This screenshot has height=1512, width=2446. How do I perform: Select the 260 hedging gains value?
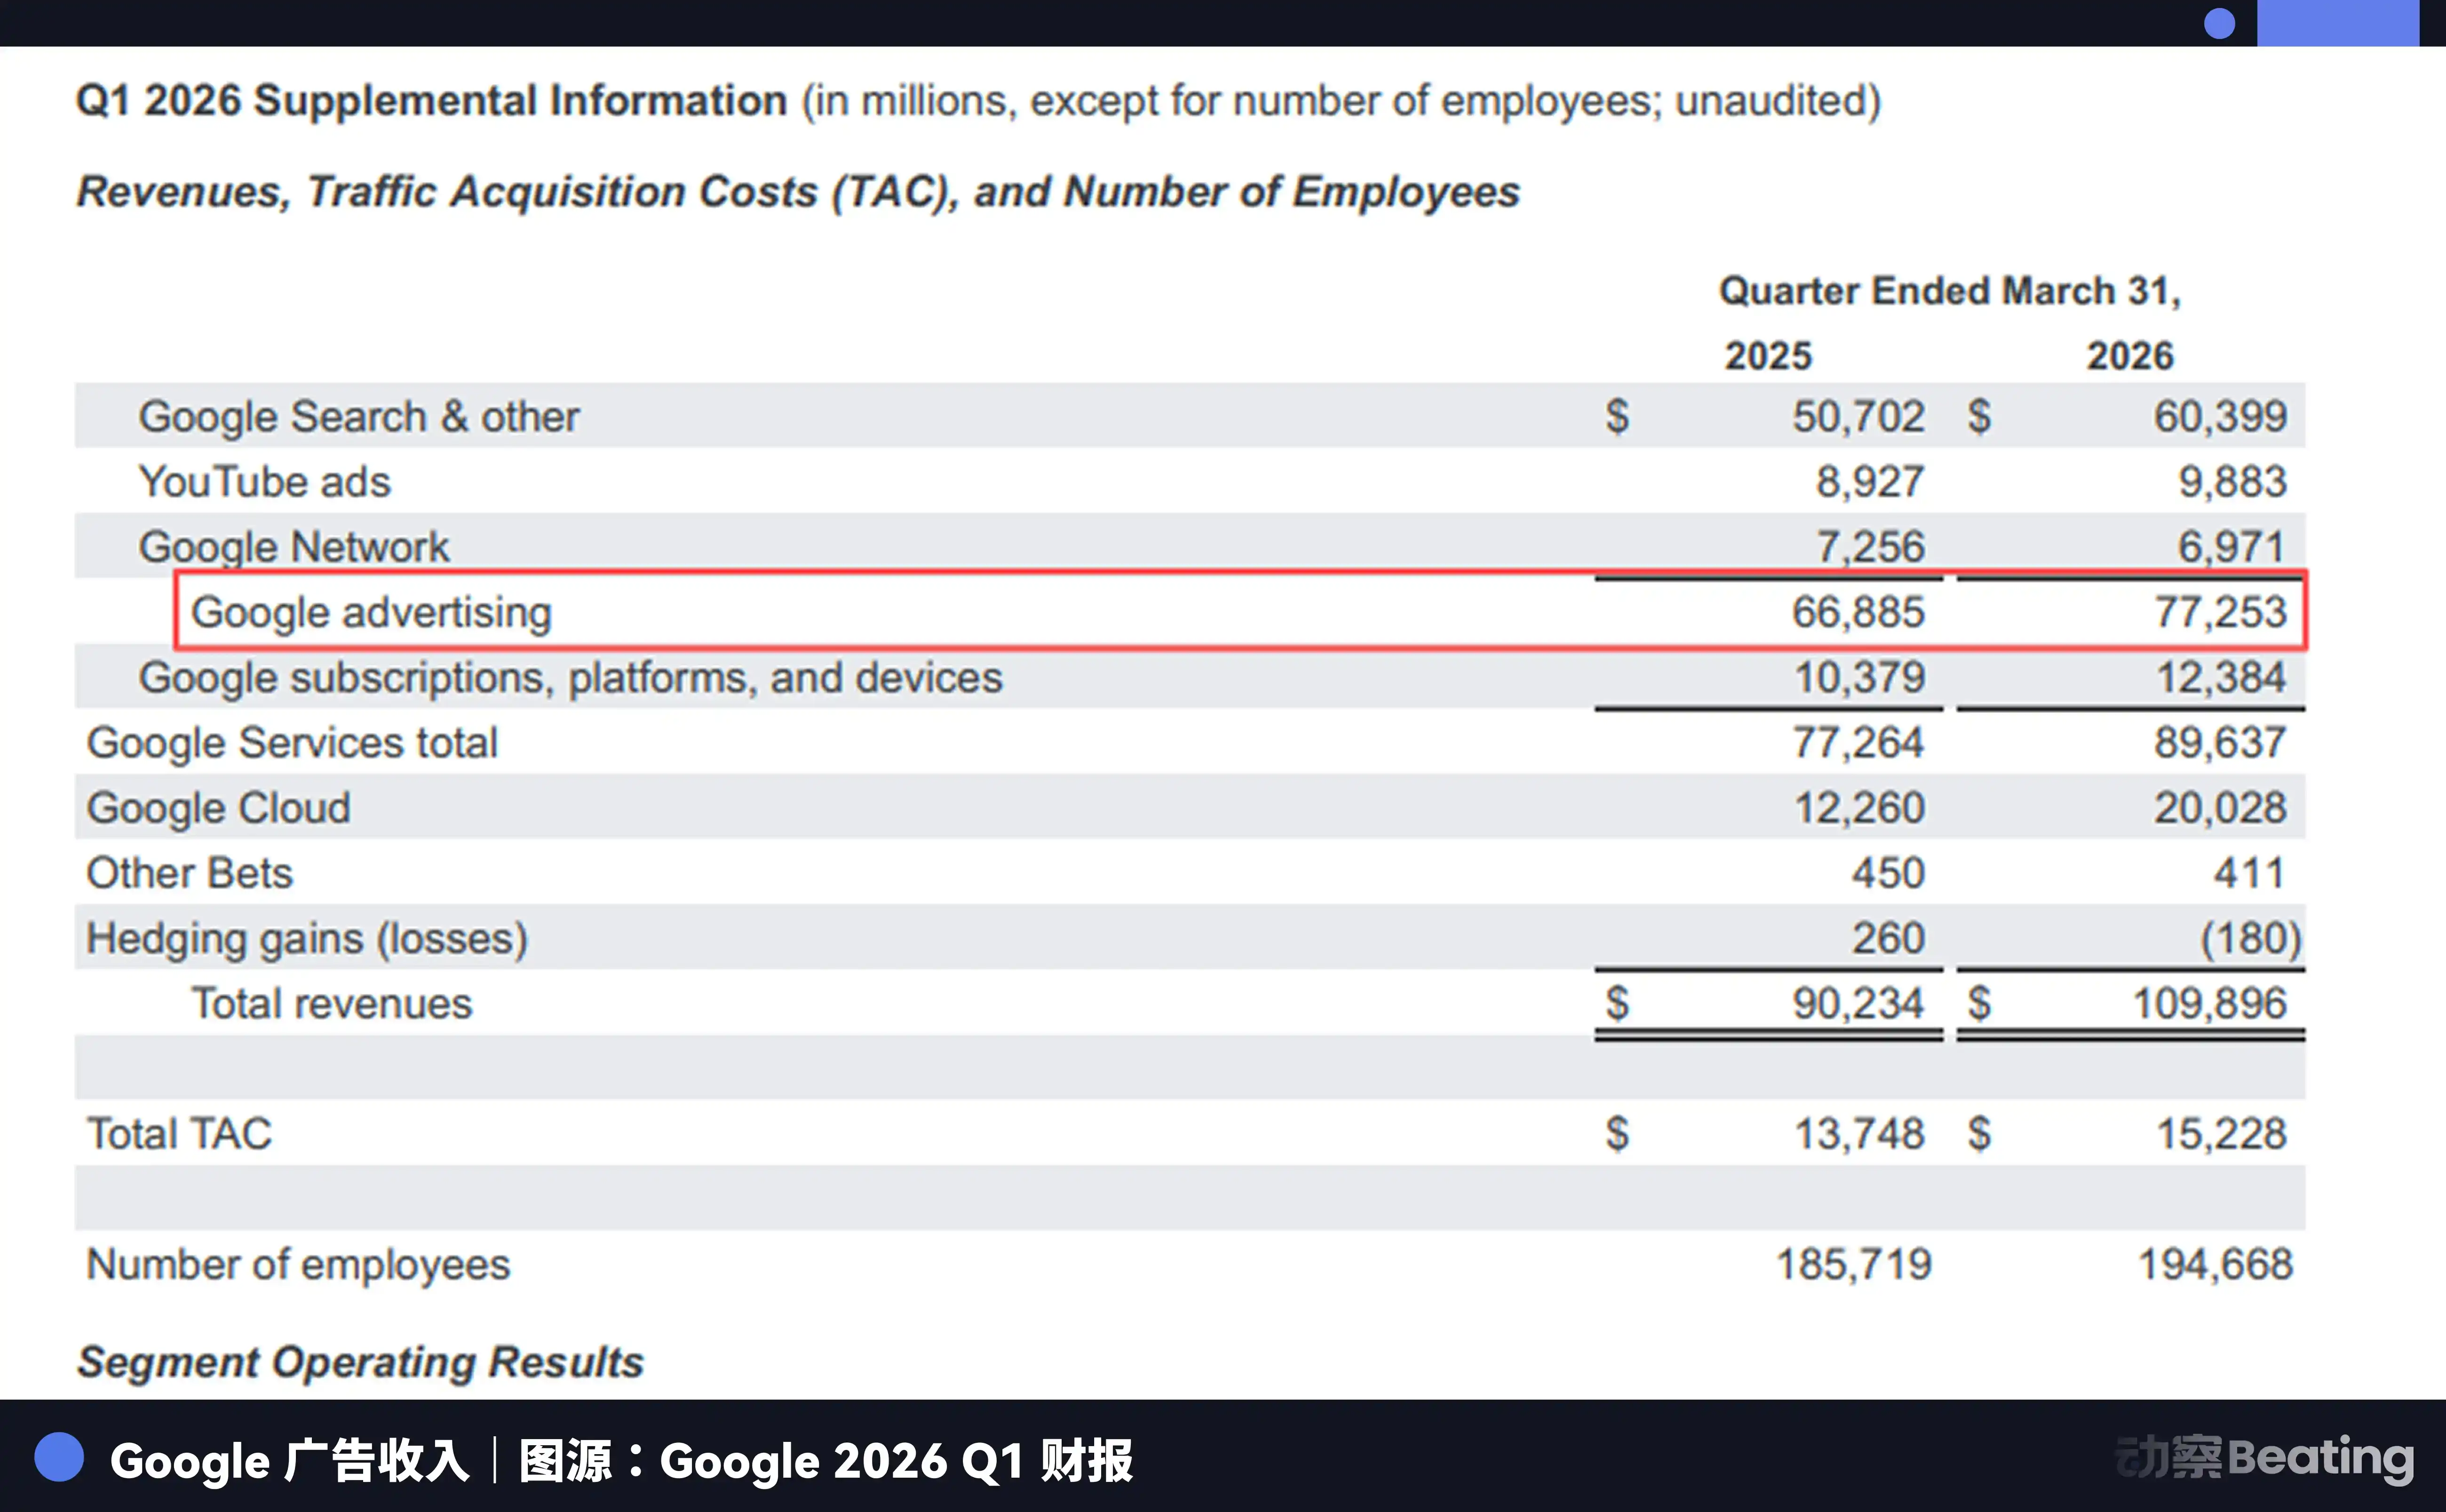coord(1888,938)
